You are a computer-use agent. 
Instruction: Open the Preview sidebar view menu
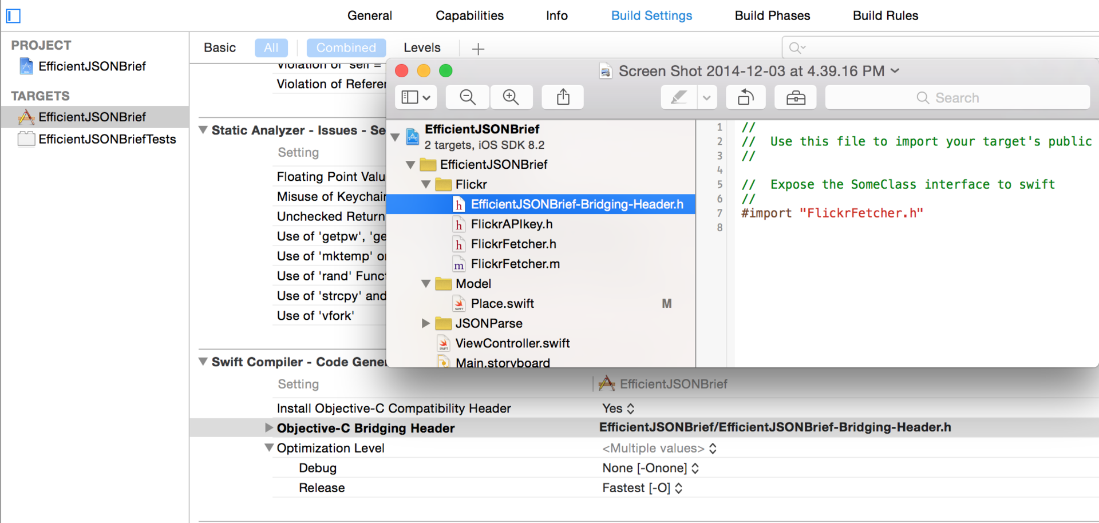pyautogui.click(x=416, y=97)
